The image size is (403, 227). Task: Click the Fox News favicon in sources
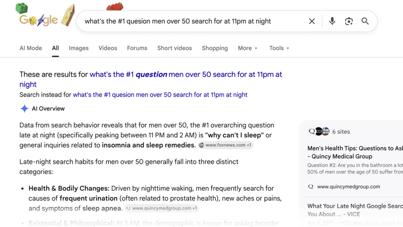(x=326, y=131)
